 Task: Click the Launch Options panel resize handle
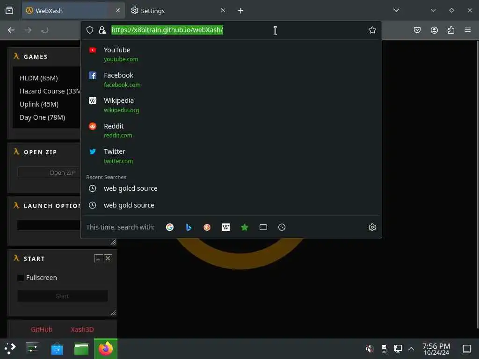113,242
